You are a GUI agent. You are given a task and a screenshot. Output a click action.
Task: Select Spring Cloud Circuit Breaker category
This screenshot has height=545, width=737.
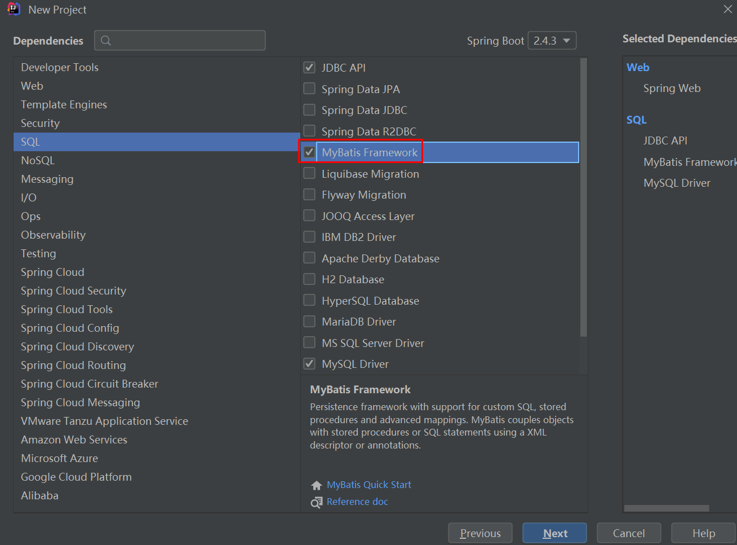(x=157, y=384)
